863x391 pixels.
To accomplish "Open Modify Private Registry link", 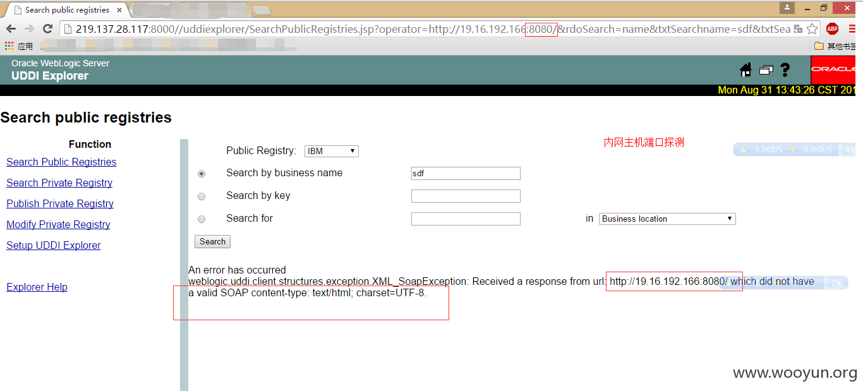I will (x=58, y=224).
